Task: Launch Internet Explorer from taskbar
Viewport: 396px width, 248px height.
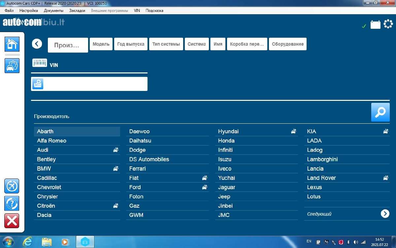Action: [x=28, y=242]
